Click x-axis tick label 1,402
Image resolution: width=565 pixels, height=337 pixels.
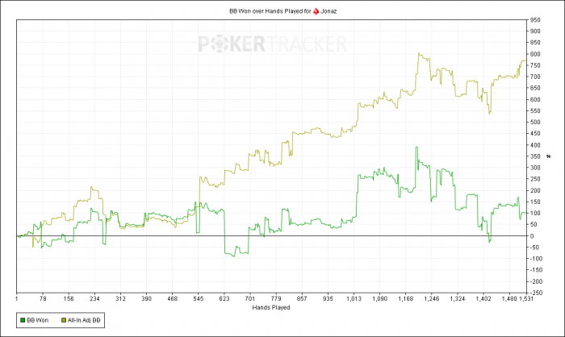click(x=483, y=298)
